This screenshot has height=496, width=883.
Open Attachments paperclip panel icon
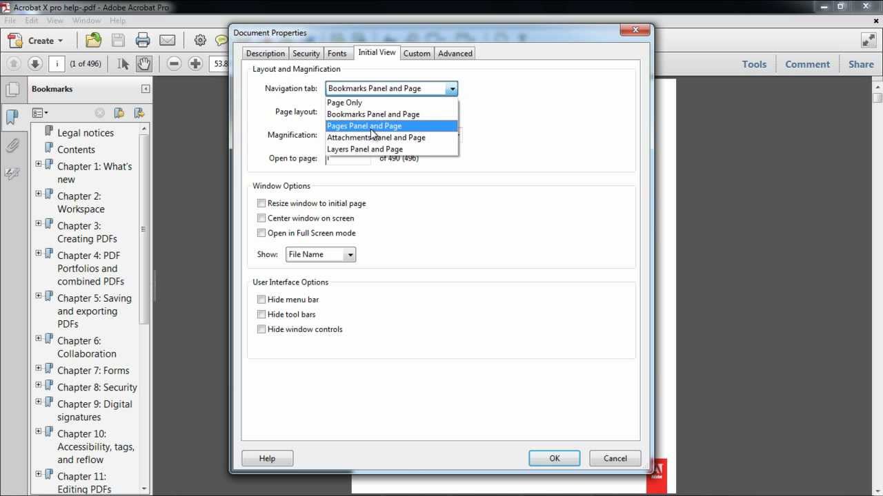tap(12, 145)
